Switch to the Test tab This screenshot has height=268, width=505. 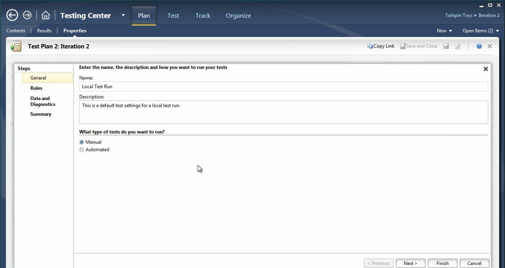[x=173, y=16]
